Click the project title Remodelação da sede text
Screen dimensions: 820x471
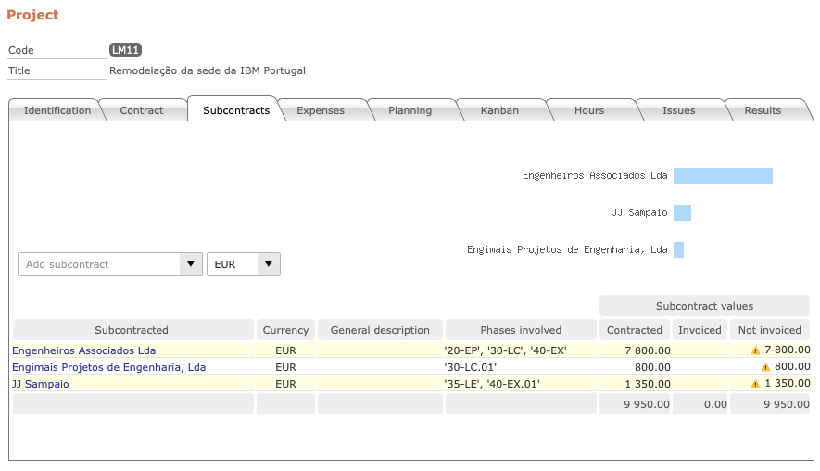208,70
